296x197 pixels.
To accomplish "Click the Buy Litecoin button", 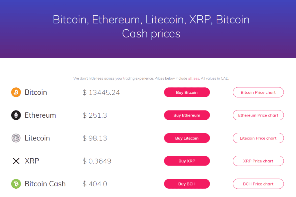I will click(187, 138).
